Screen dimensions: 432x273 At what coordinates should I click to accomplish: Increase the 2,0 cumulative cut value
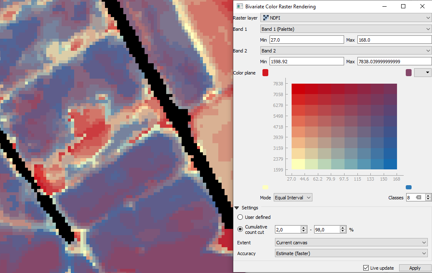click(x=303, y=227)
